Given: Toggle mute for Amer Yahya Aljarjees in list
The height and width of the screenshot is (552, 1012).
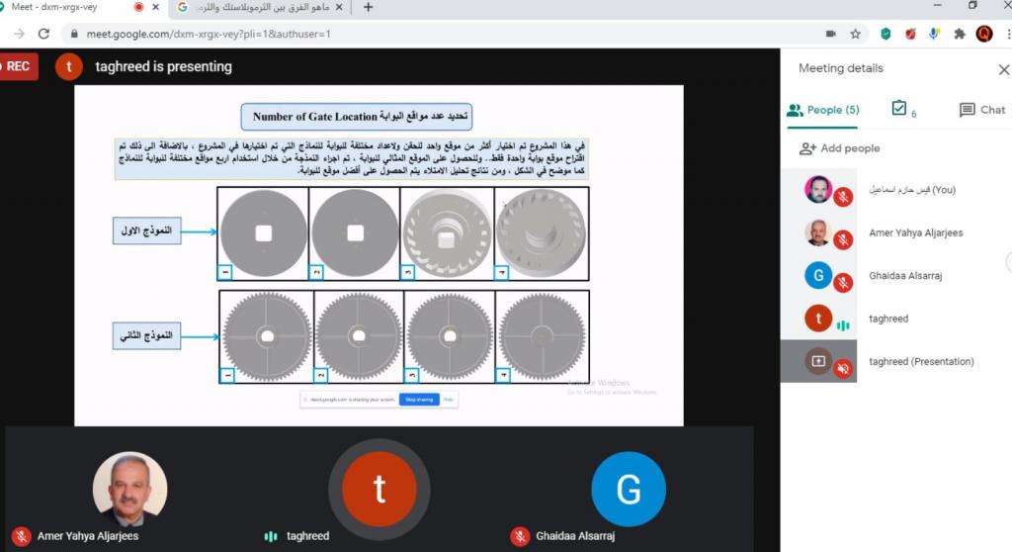Looking at the screenshot, I should [x=843, y=238].
